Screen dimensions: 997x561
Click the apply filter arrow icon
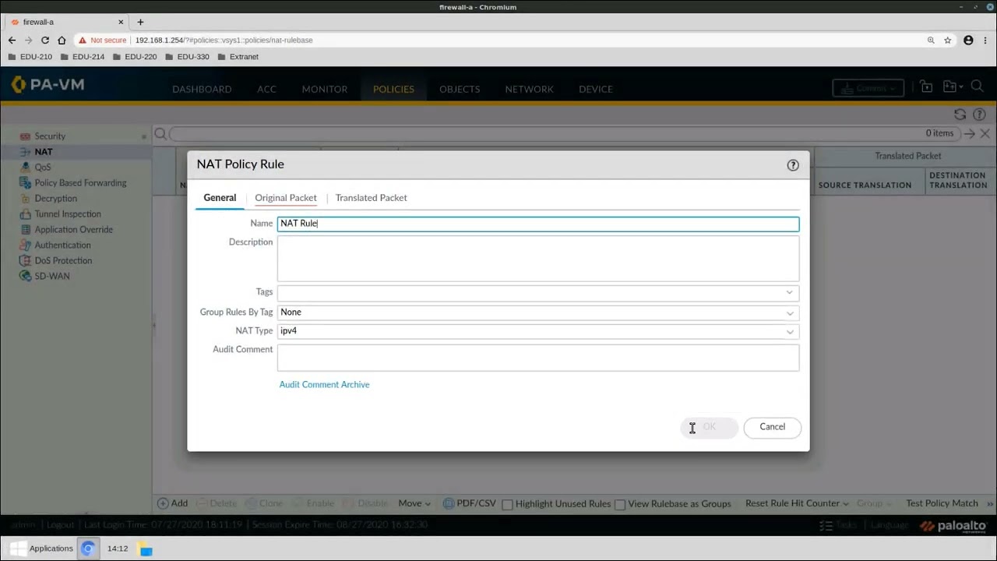[969, 134]
